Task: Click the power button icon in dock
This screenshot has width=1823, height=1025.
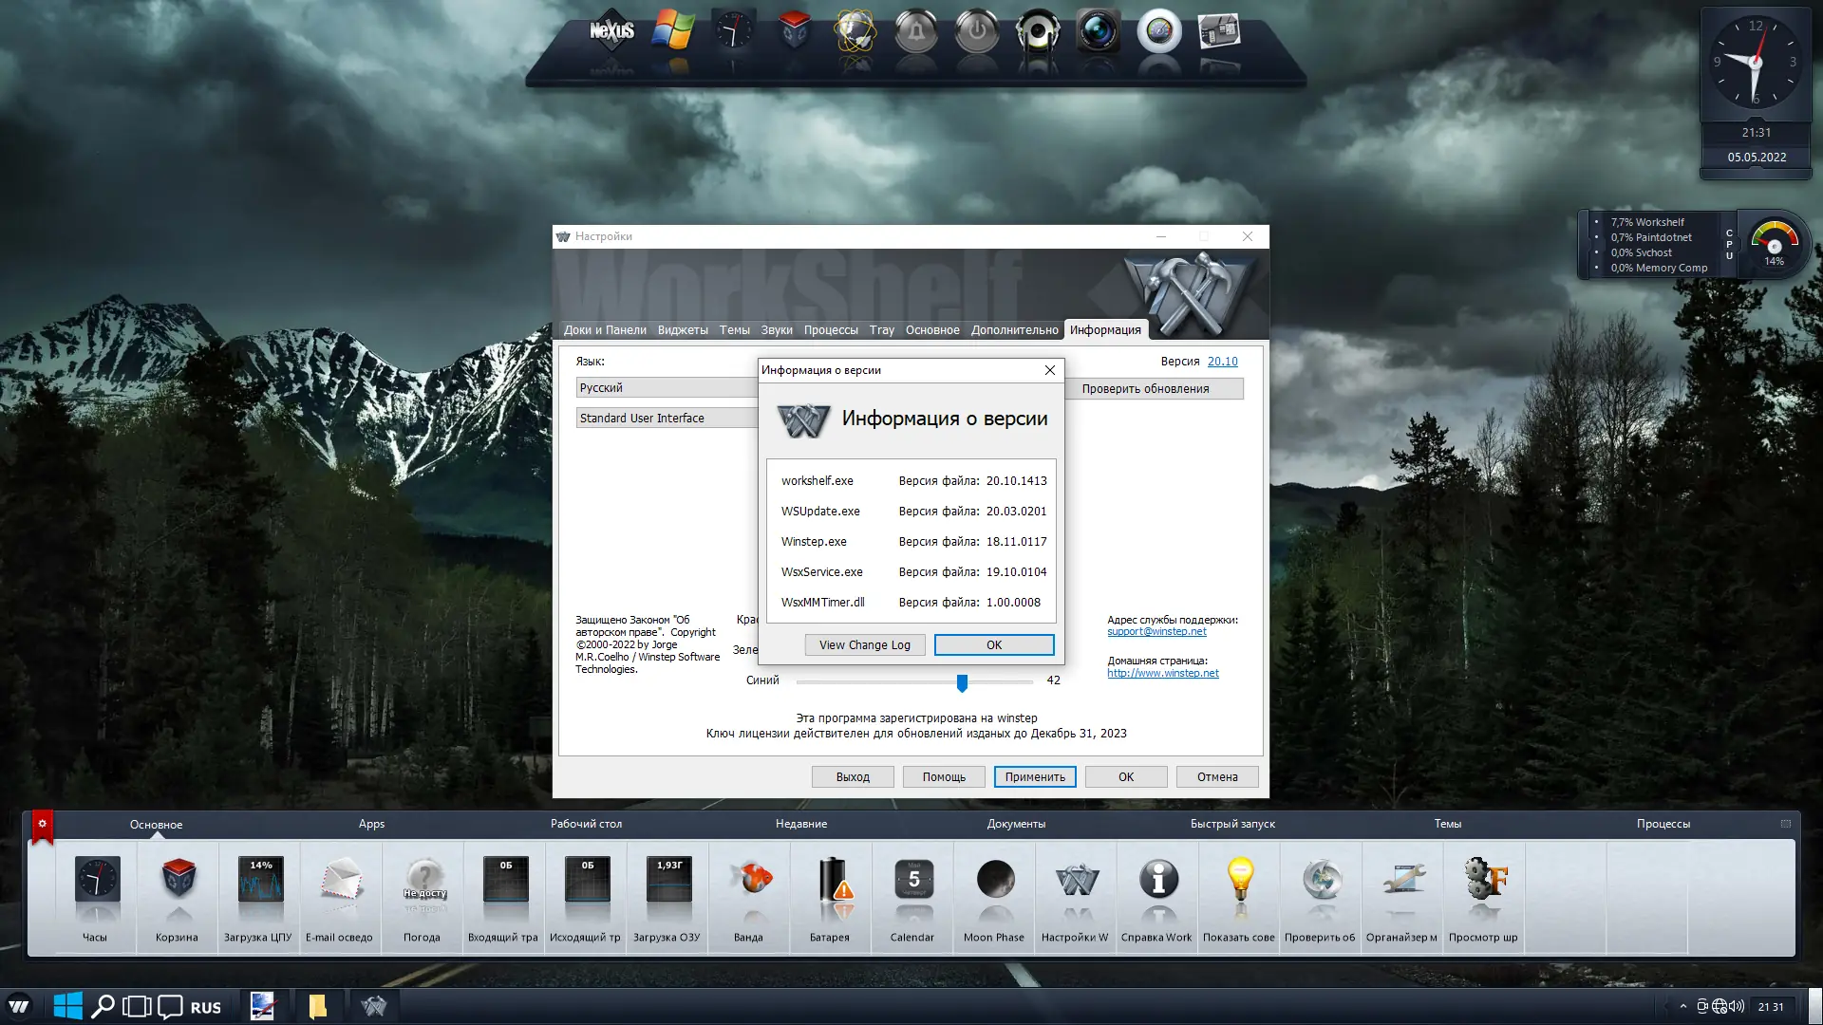Action: (976, 31)
